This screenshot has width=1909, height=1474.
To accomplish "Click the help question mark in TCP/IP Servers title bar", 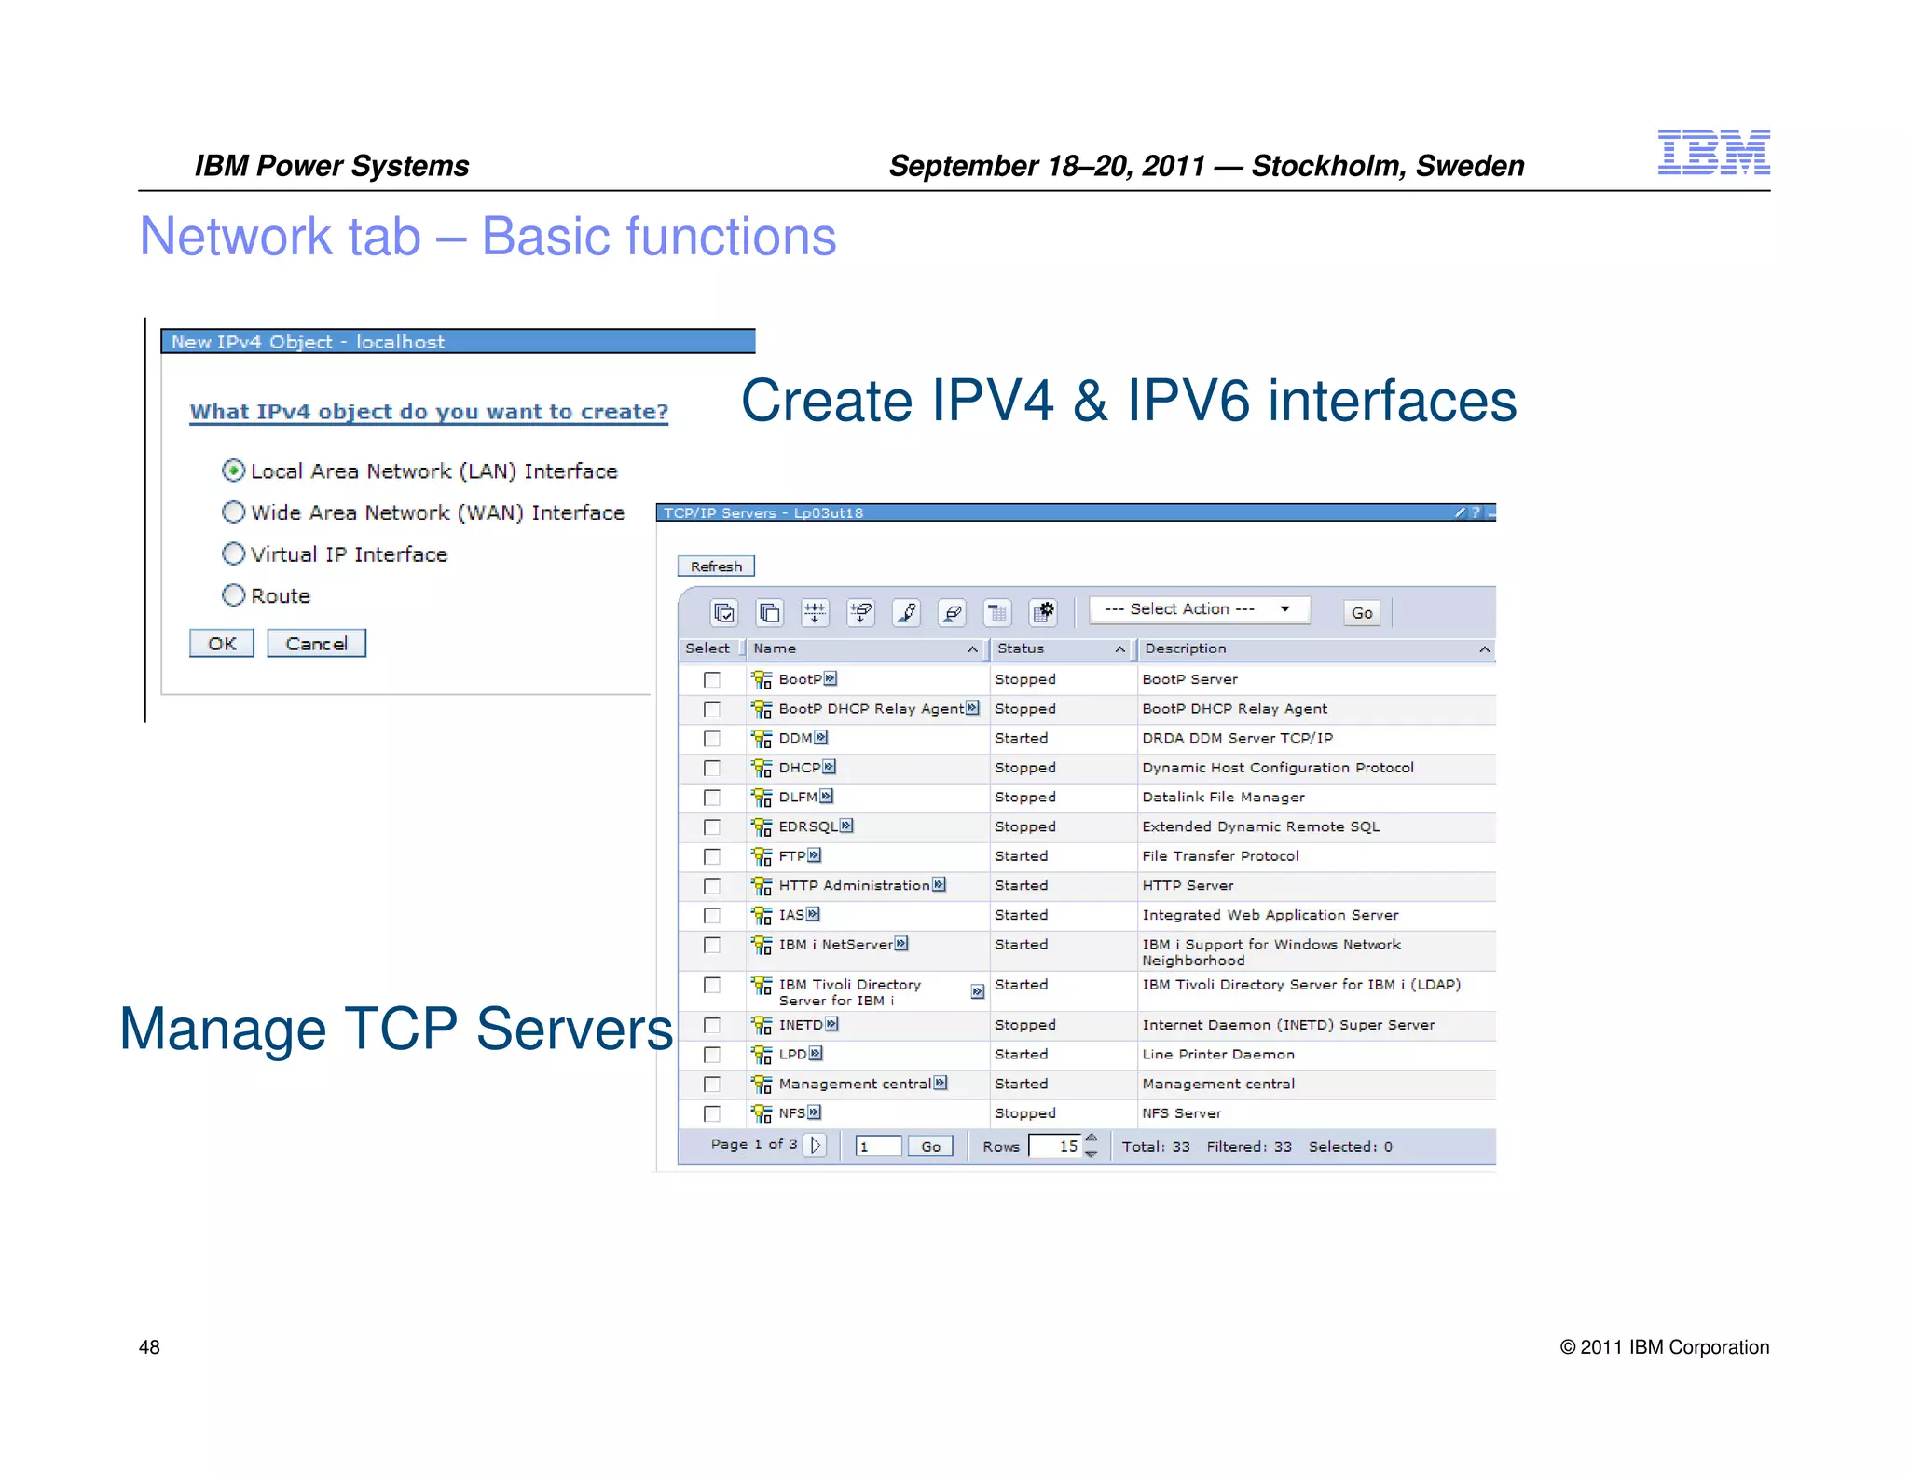I will (x=1476, y=512).
